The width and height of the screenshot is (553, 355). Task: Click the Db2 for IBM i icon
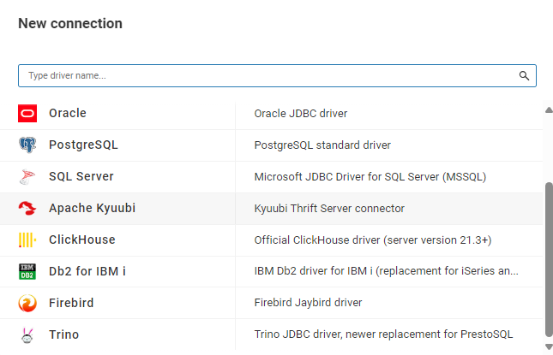(27, 272)
